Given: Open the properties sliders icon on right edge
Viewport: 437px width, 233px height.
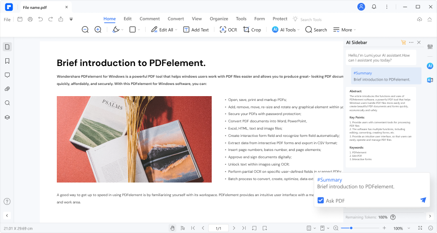Looking at the screenshot, I should 430,47.
